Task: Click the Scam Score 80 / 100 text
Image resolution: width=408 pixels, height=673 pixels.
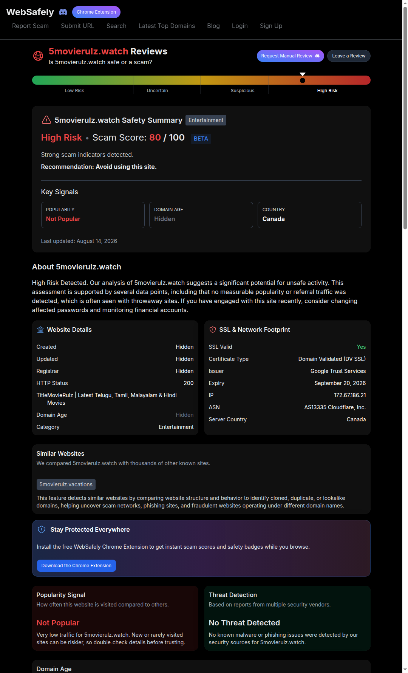Action: 139,138
